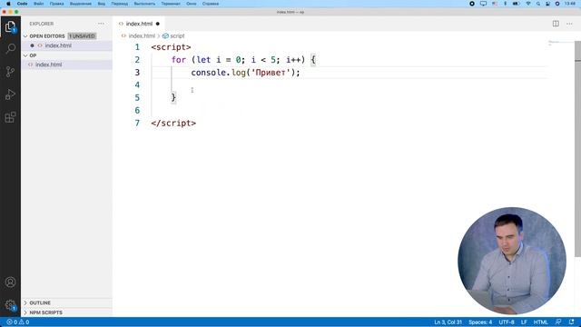The image size is (581, 327).
Task: Open the Accounts menu in the activity bar
Action: tap(10, 282)
